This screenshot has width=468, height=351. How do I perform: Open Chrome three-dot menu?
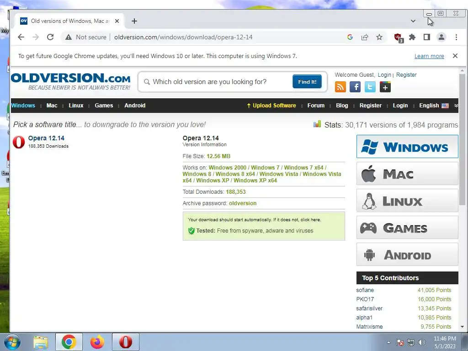[x=456, y=37]
